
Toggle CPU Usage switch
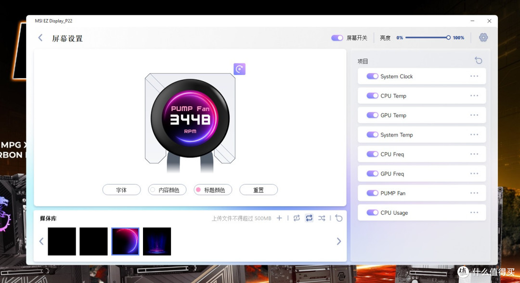pos(372,212)
